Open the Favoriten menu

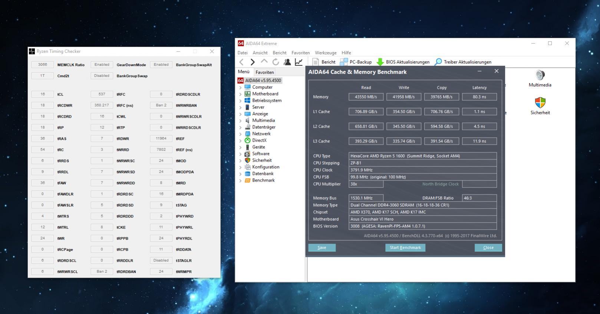300,53
